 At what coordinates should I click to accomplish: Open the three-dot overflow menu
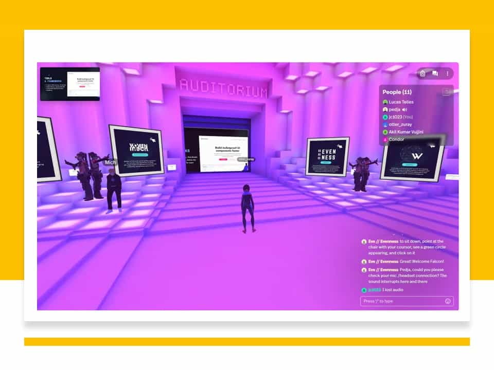coord(447,73)
